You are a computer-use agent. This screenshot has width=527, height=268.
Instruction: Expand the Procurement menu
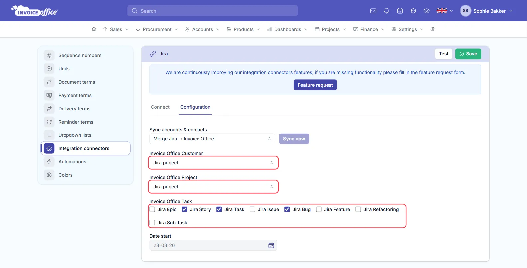pyautogui.click(x=157, y=29)
